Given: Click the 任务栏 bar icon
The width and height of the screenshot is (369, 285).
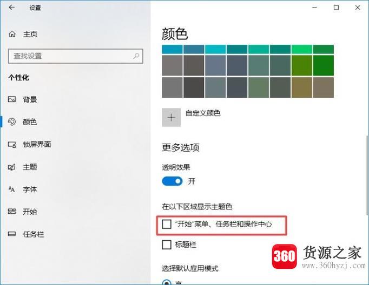Looking at the screenshot, I should point(12,234).
